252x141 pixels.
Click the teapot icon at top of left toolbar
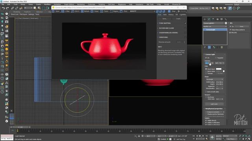[x=7, y=14]
